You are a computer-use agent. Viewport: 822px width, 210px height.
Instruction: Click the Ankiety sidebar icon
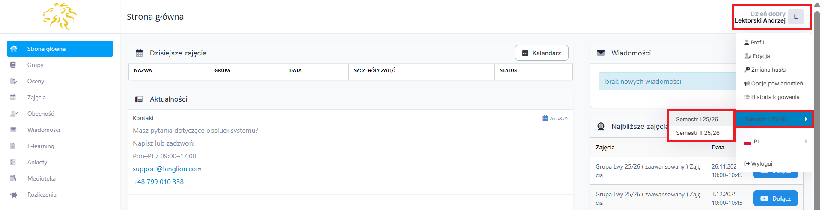tap(13, 162)
